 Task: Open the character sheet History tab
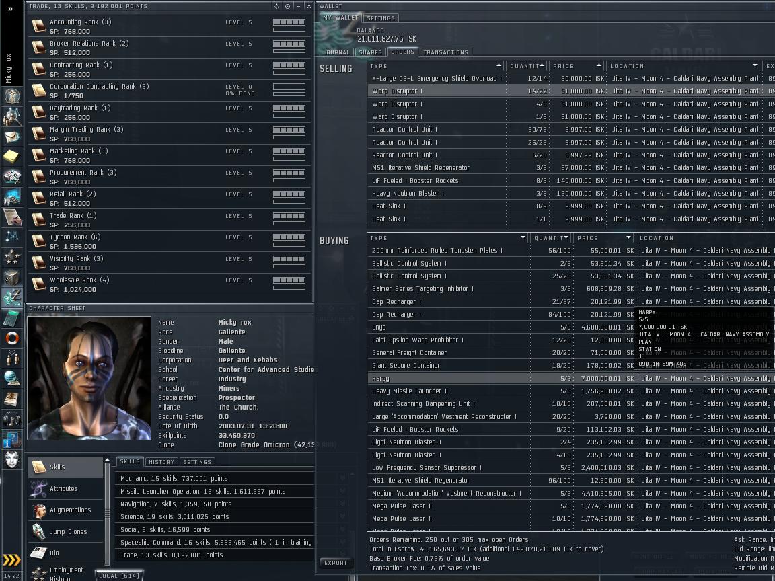[161, 462]
